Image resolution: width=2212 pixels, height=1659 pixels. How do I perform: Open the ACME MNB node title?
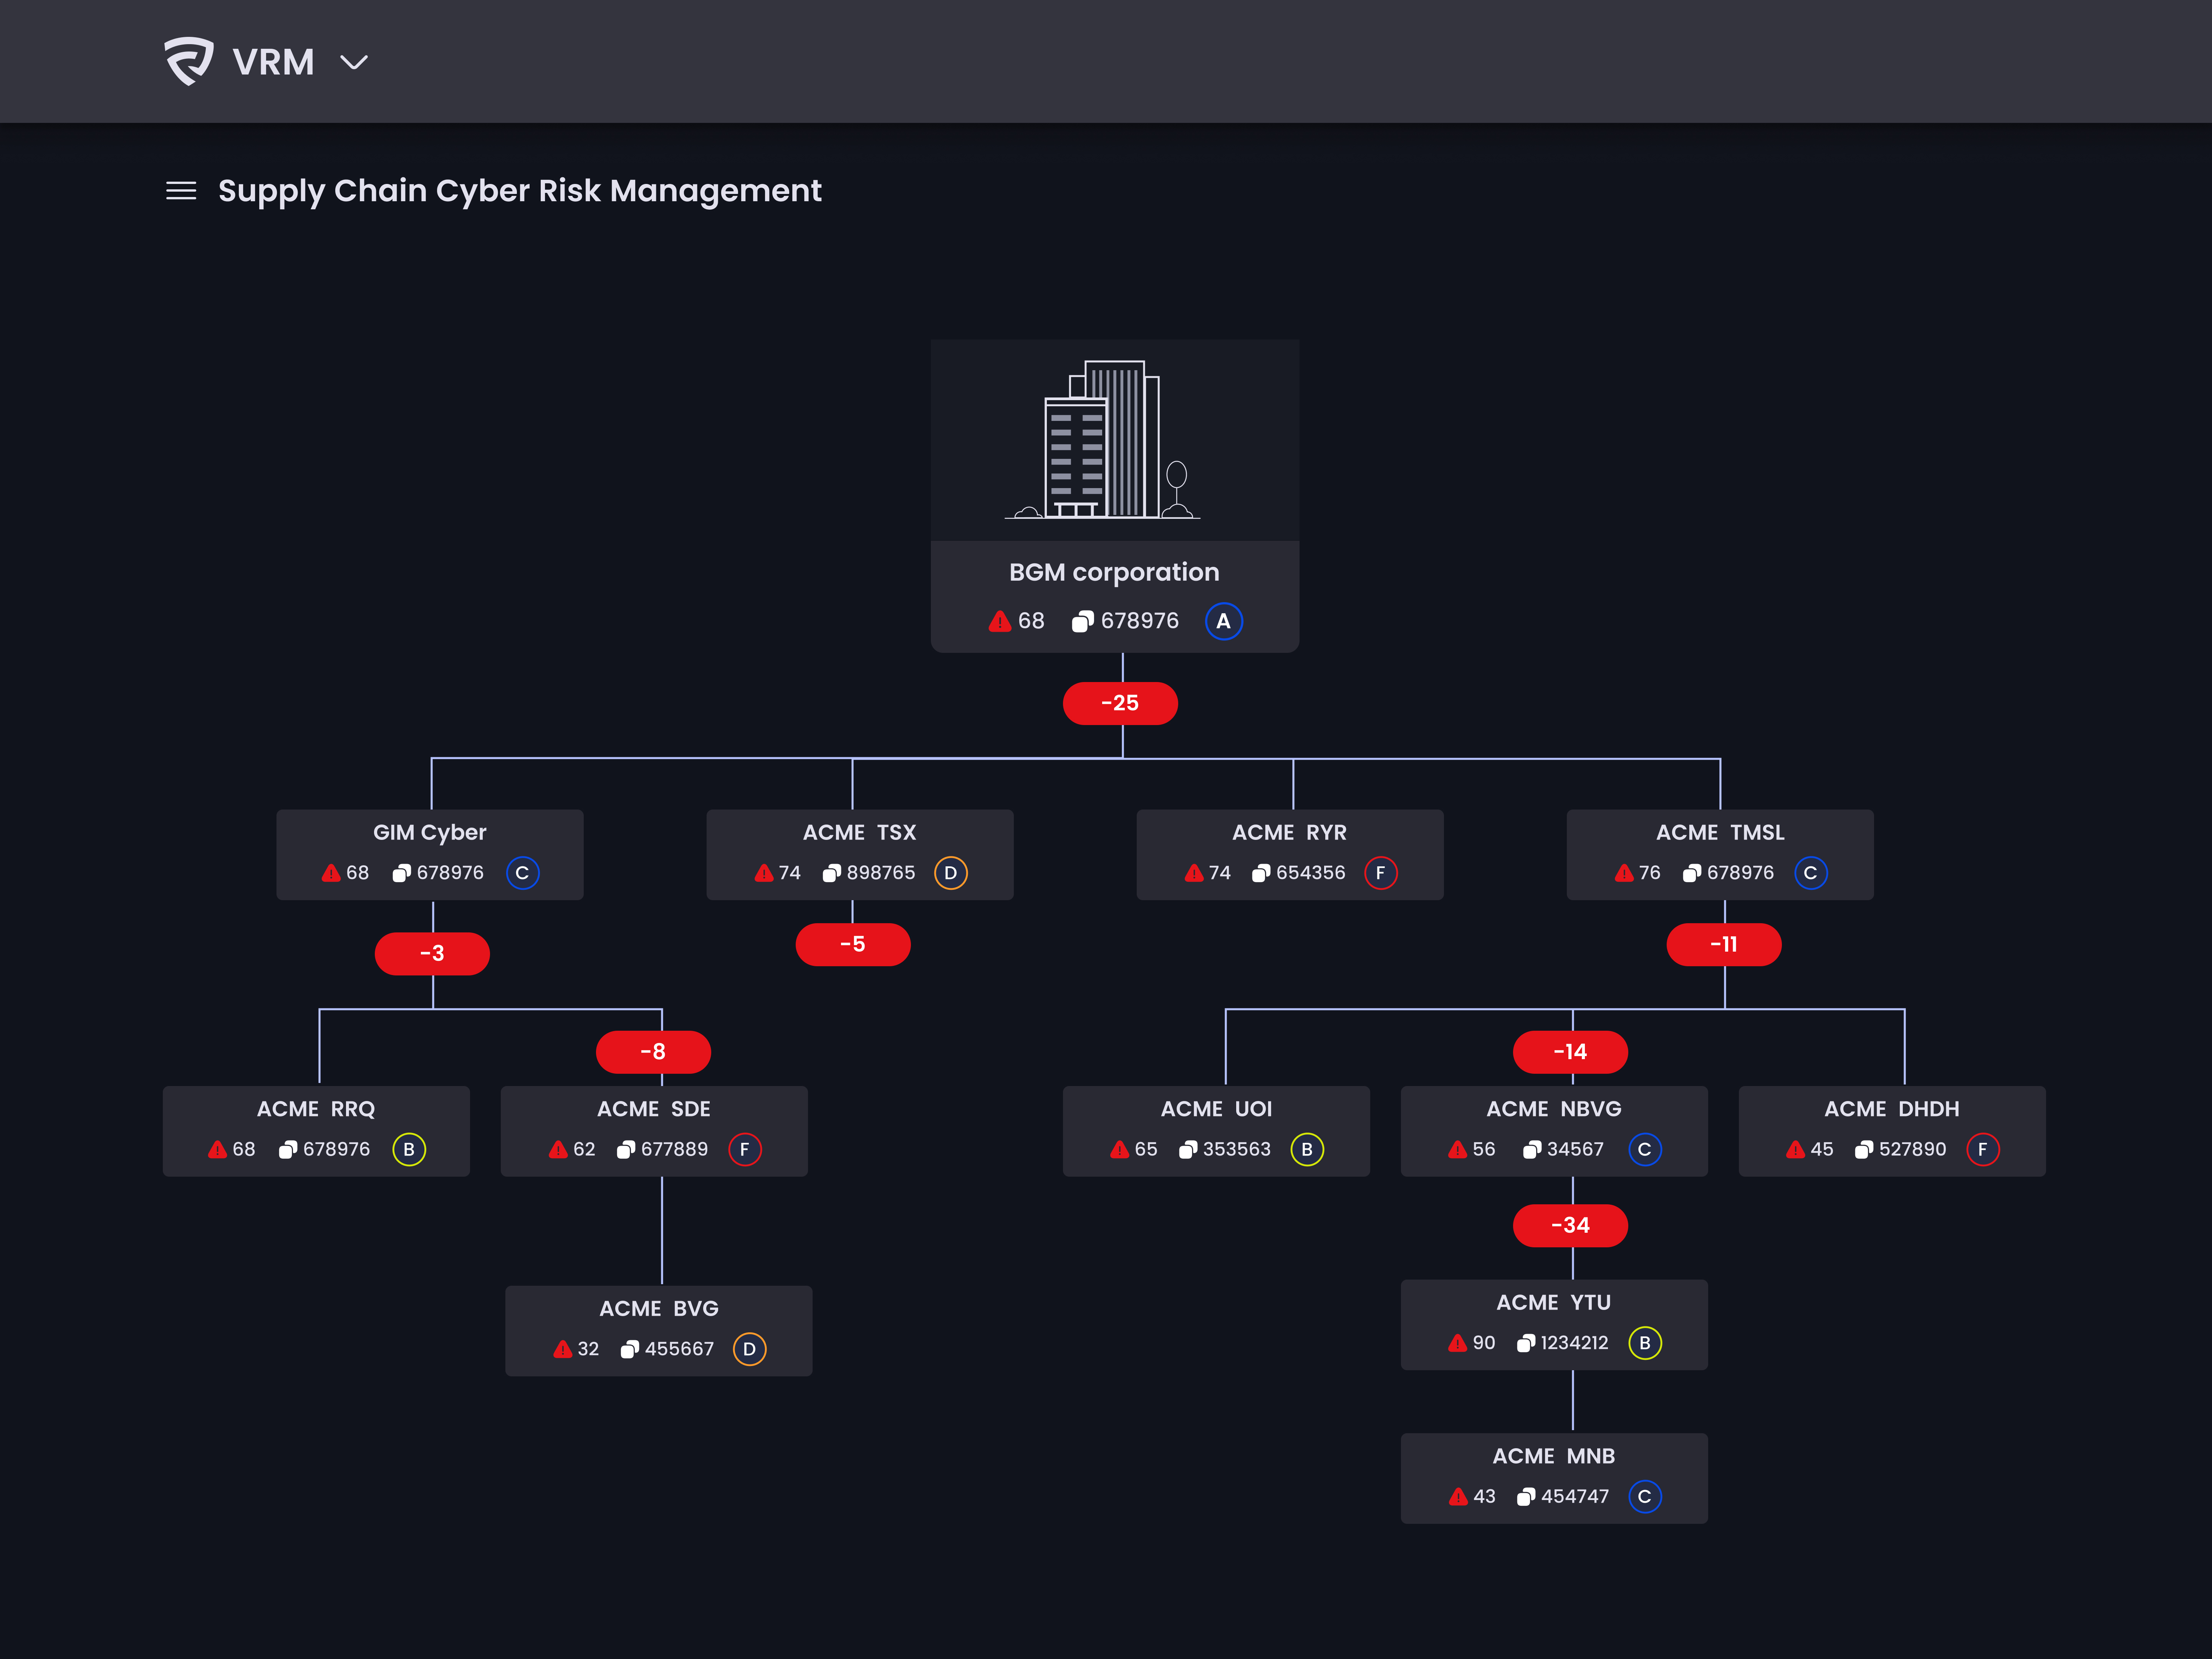click(1554, 1456)
